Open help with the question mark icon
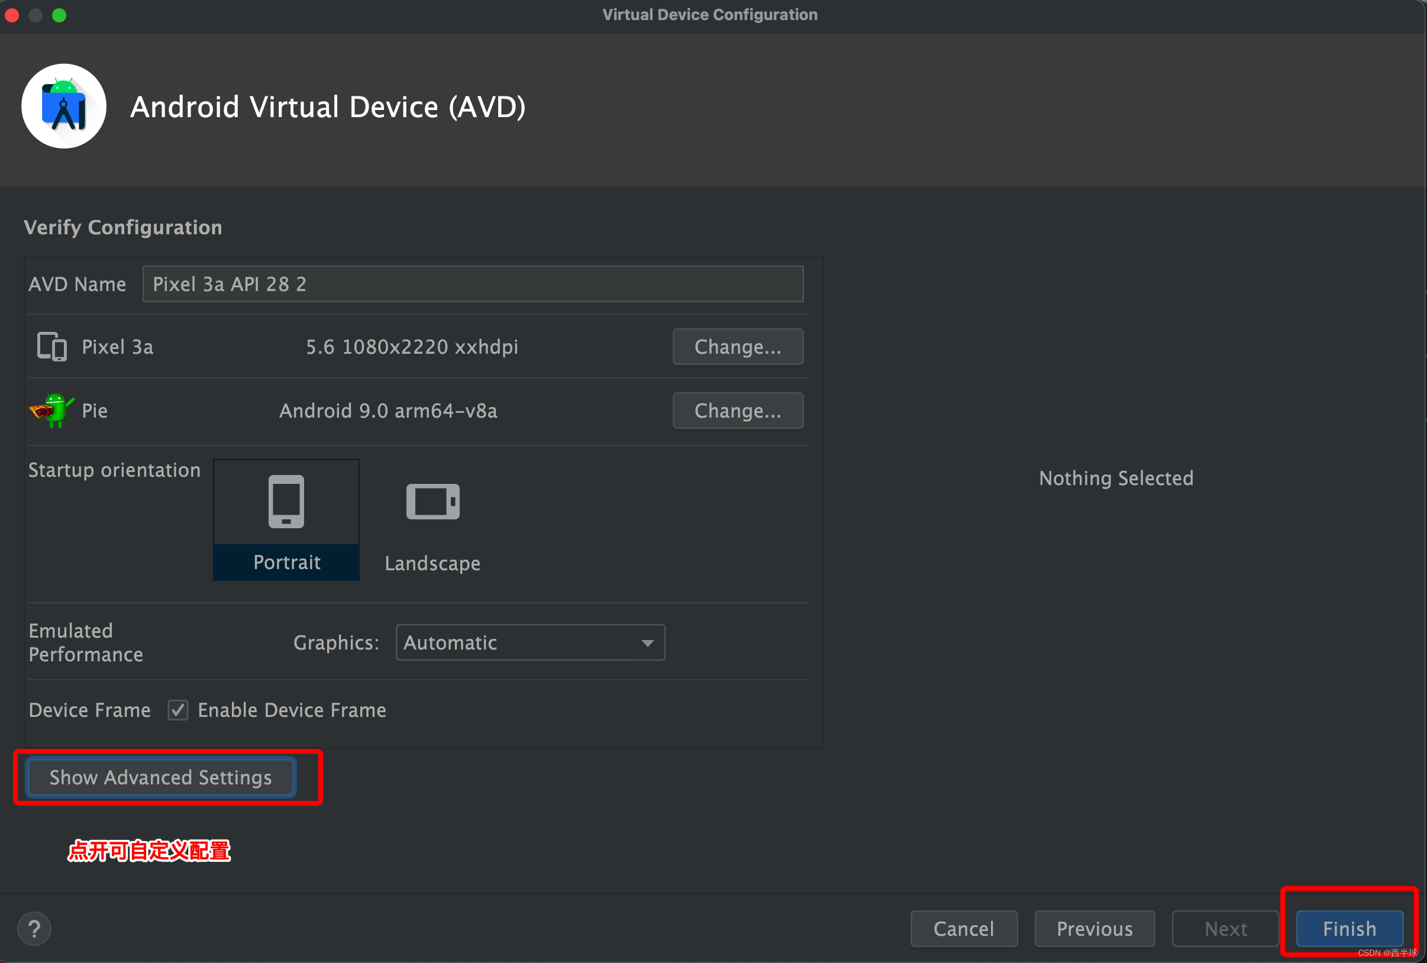The width and height of the screenshot is (1427, 963). coord(34,929)
